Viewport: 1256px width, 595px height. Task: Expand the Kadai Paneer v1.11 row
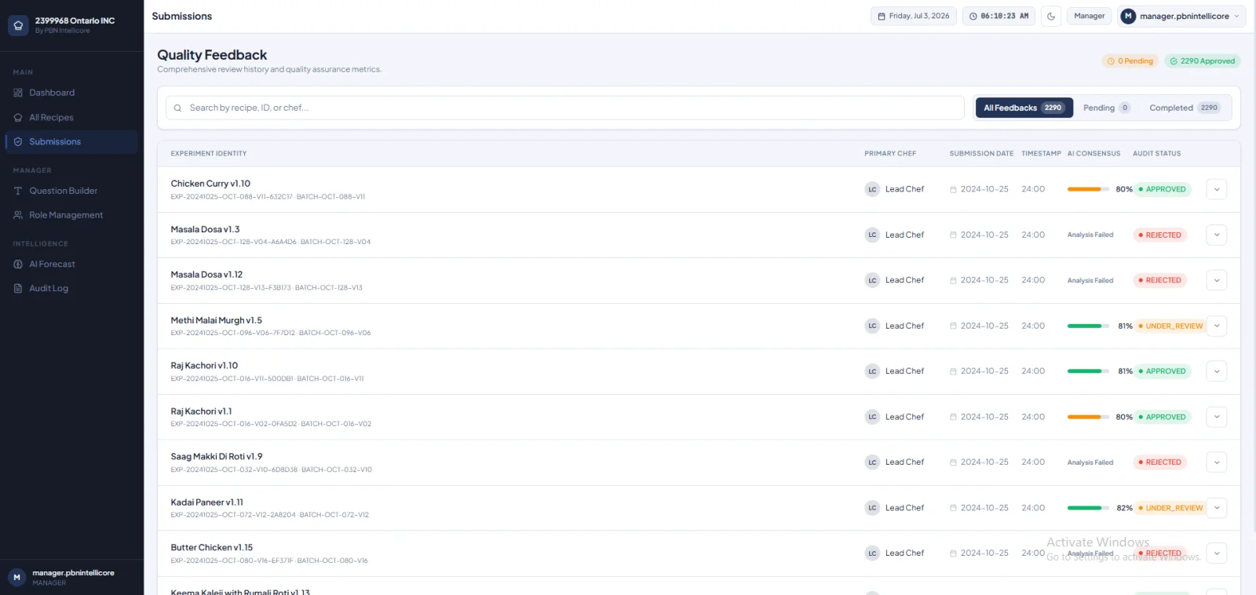pos(1217,508)
